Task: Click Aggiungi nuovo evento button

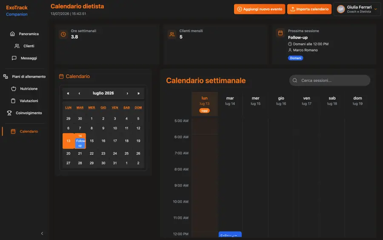Action: pos(260,9)
